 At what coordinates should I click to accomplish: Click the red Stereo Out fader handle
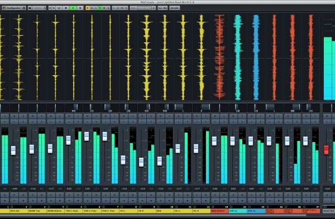click(326, 150)
